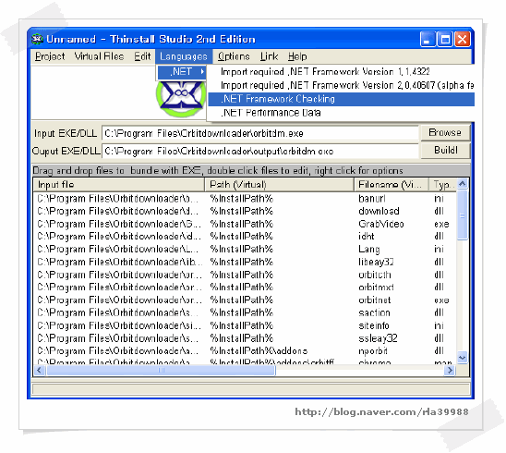Select the GrabVideo exe row

245,224
